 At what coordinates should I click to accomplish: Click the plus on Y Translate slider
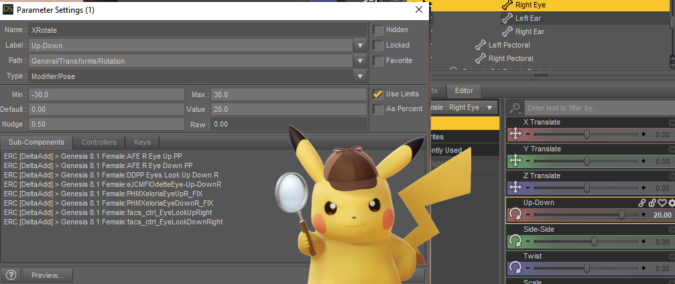point(643,161)
